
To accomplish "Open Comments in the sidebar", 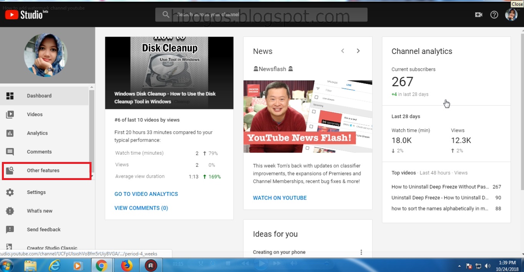I will [44, 152].
